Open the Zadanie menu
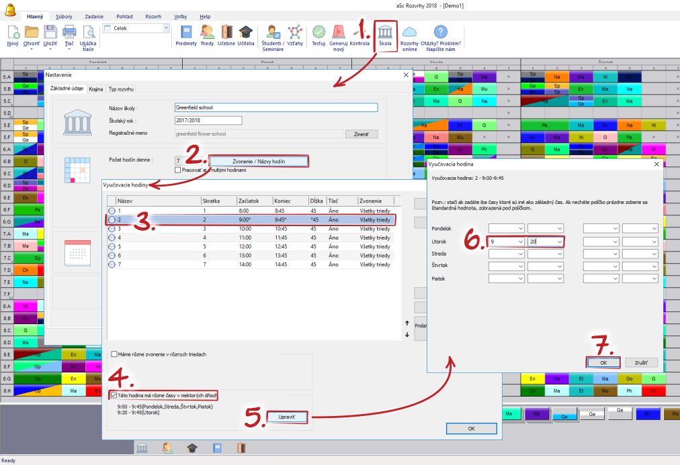 coord(93,16)
